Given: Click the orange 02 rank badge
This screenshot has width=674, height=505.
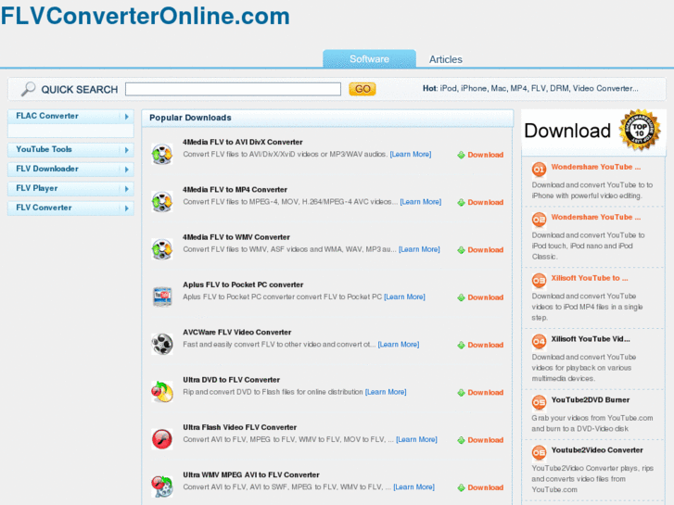Looking at the screenshot, I should (x=539, y=220).
